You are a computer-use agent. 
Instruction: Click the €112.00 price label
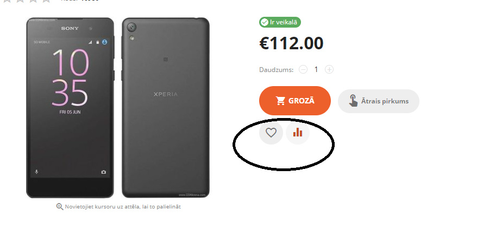pyautogui.click(x=291, y=43)
